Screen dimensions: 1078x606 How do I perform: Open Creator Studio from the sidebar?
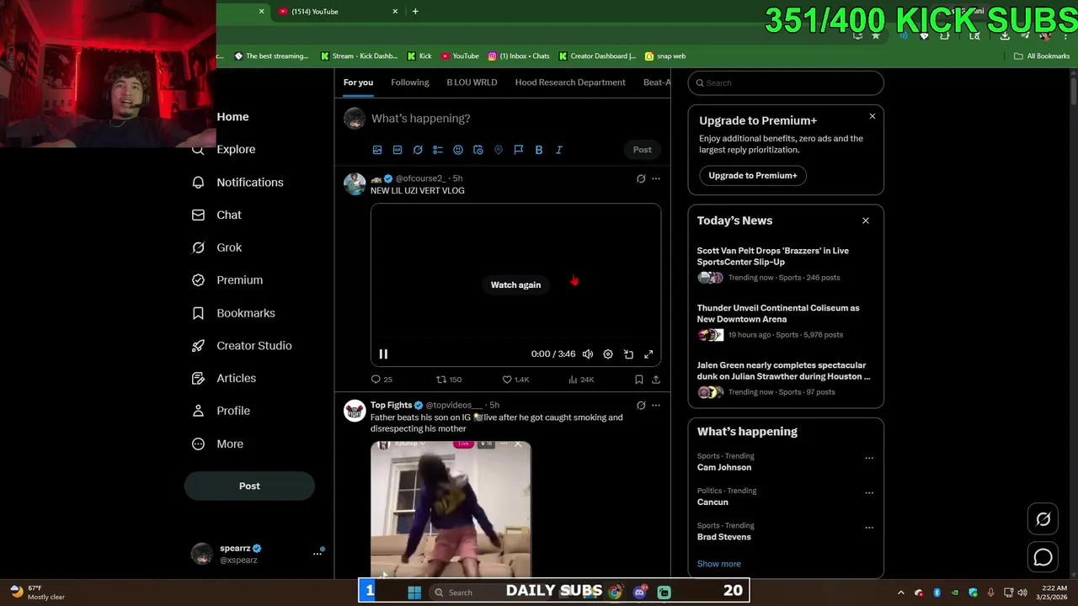point(242,345)
